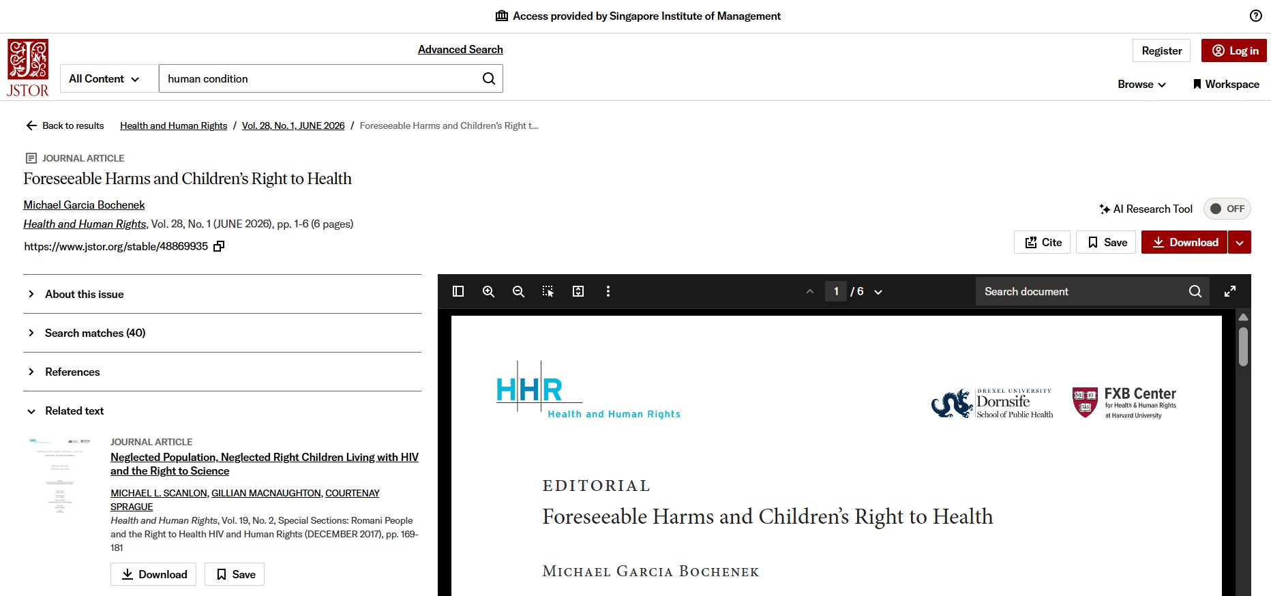Click the page number input box
The height and width of the screenshot is (596, 1271).
tap(836, 291)
